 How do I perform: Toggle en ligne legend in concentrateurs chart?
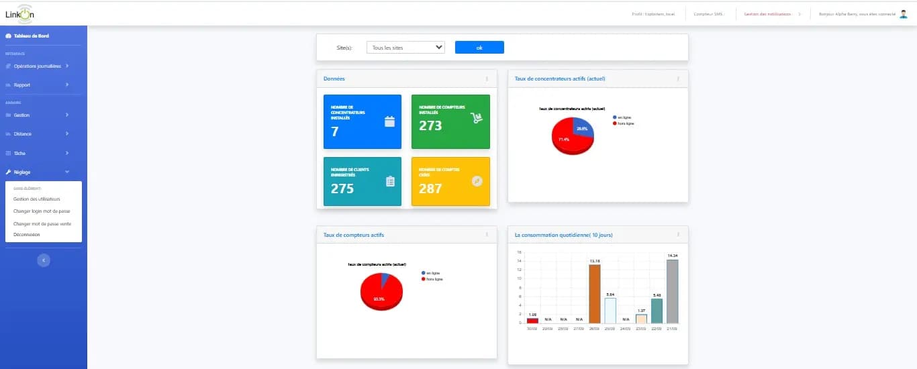(622, 117)
